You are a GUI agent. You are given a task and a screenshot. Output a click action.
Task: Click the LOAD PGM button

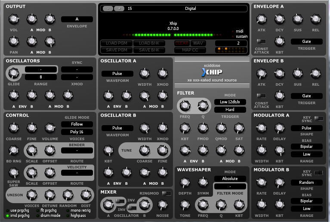(x=117, y=43)
